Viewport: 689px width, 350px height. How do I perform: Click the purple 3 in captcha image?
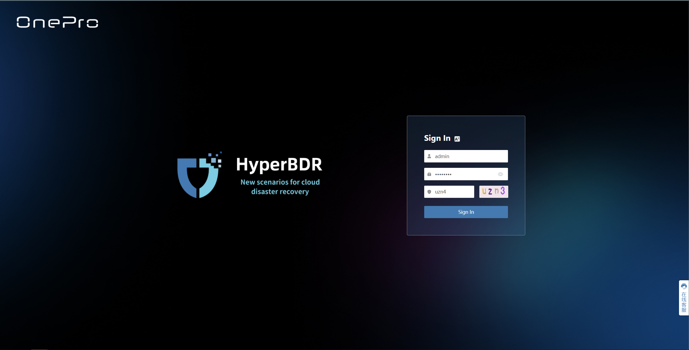(x=503, y=191)
